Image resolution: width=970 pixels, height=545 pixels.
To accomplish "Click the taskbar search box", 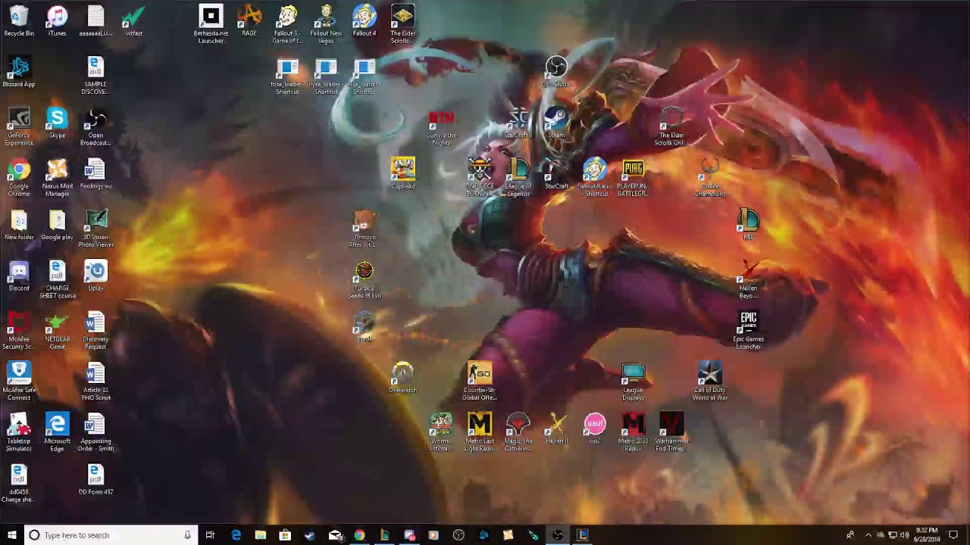I will click(x=111, y=535).
